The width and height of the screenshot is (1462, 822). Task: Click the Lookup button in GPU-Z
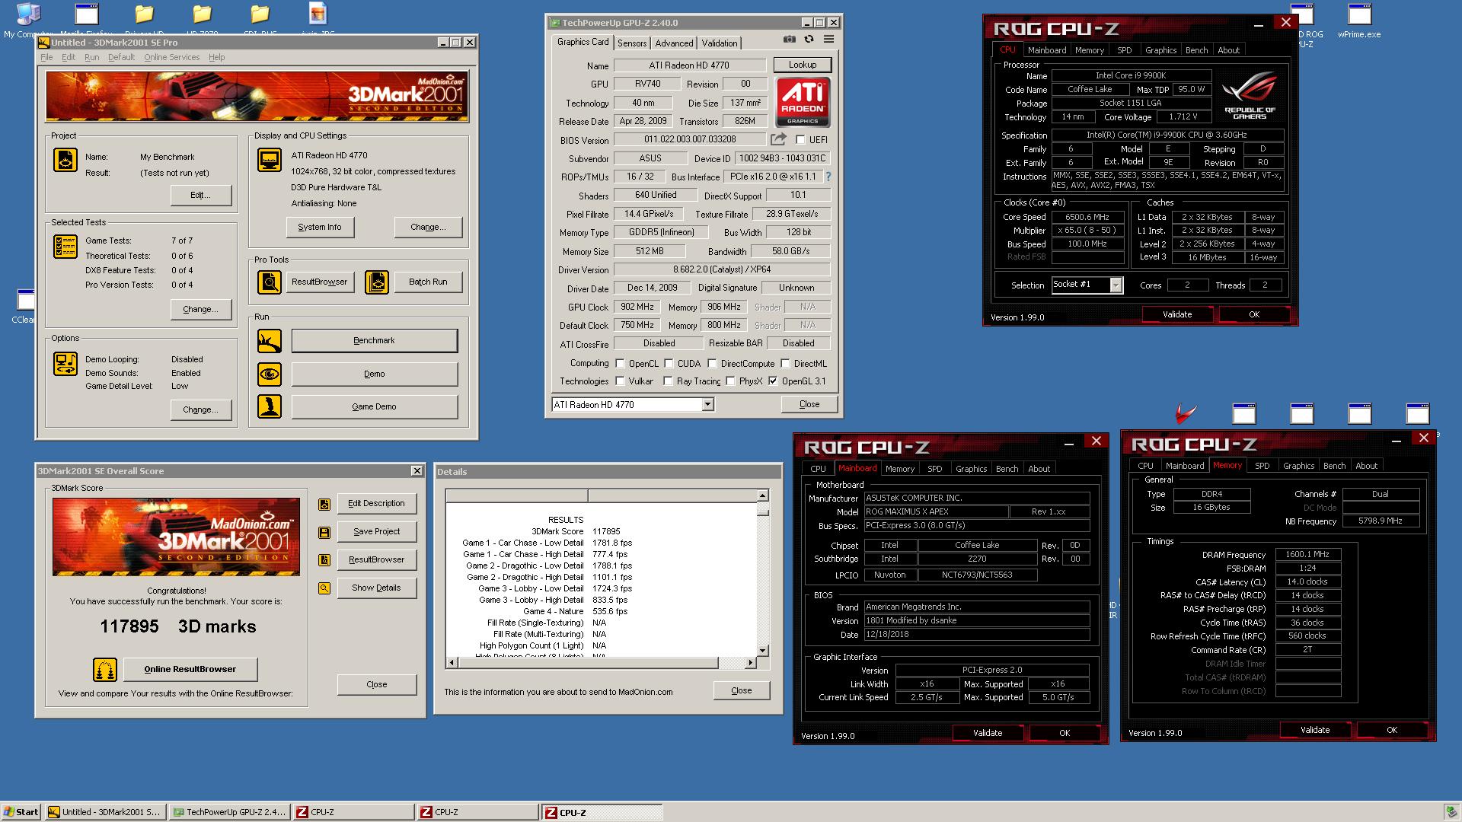[x=803, y=65]
